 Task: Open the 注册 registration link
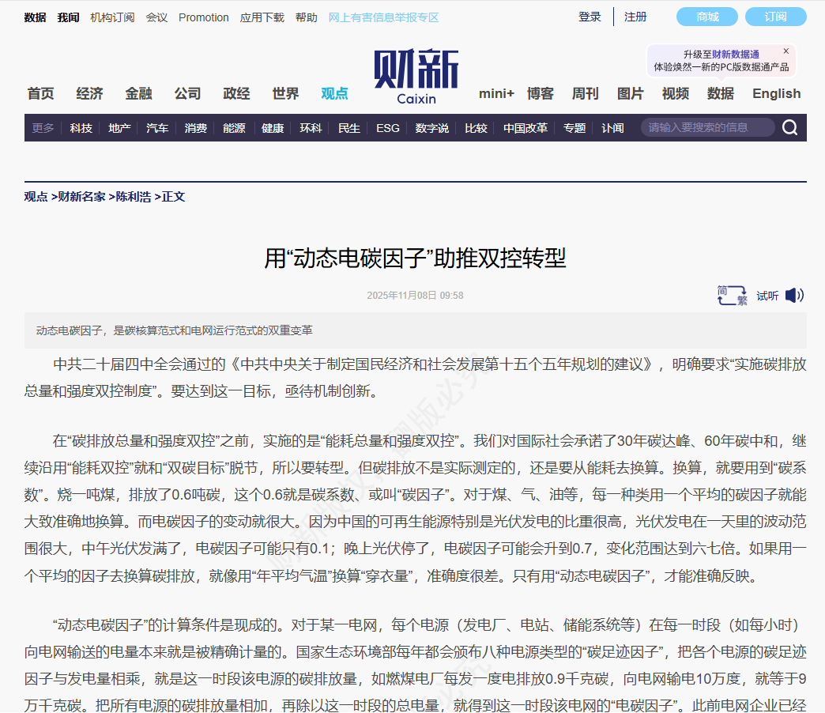tap(635, 16)
